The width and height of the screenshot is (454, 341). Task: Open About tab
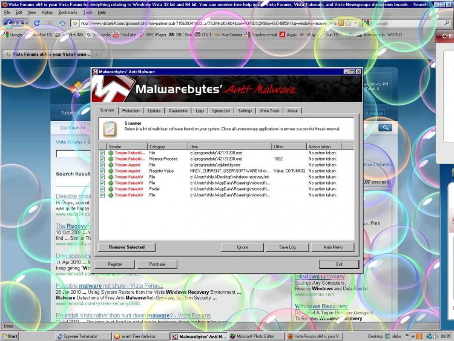click(292, 111)
